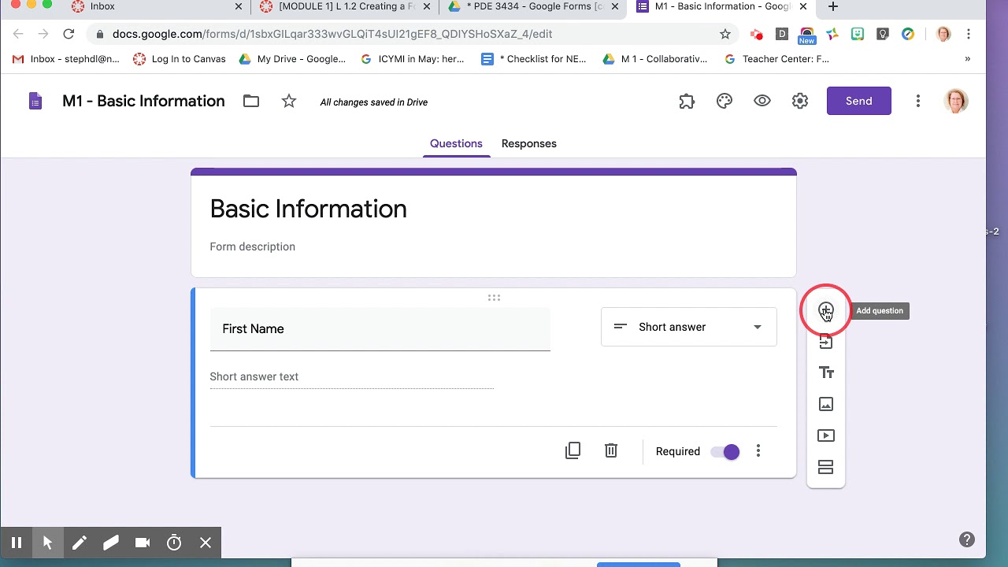Click the Send button
Image resolution: width=1008 pixels, height=567 pixels.
tap(859, 101)
